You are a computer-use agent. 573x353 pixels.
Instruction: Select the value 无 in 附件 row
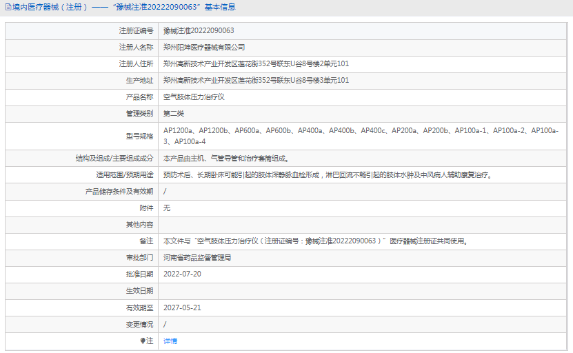point(167,208)
